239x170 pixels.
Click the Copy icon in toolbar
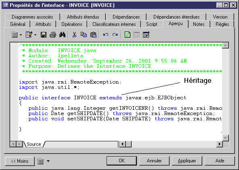[x=84, y=35]
